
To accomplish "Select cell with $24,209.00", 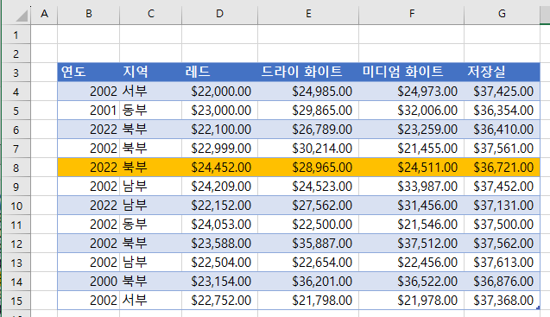I will [219, 186].
